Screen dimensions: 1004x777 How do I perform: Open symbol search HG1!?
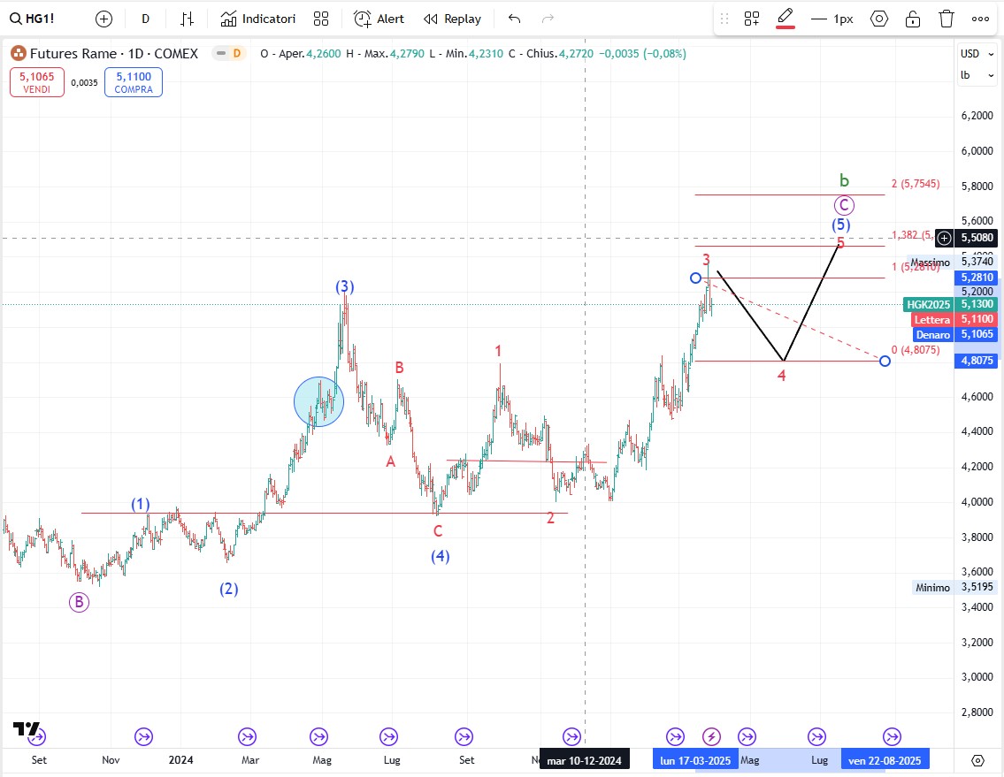tap(32, 19)
